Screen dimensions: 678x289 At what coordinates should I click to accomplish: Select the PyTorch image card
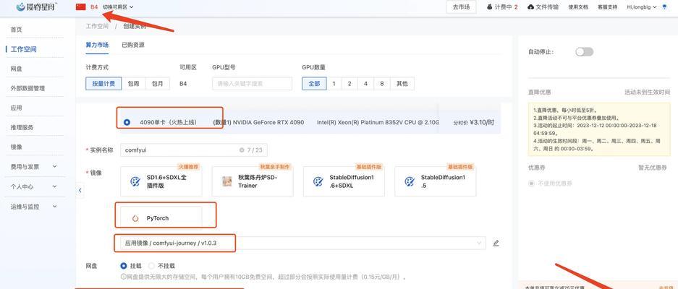pos(161,217)
